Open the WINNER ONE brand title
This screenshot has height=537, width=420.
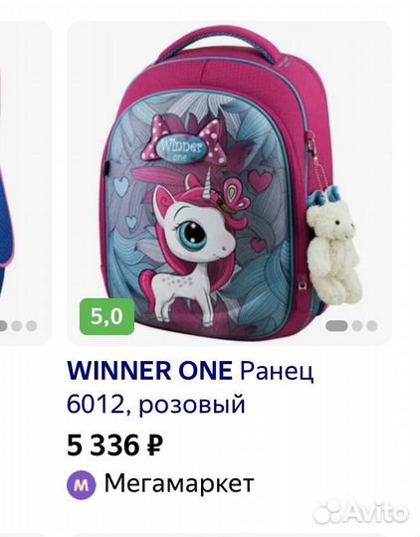150,371
